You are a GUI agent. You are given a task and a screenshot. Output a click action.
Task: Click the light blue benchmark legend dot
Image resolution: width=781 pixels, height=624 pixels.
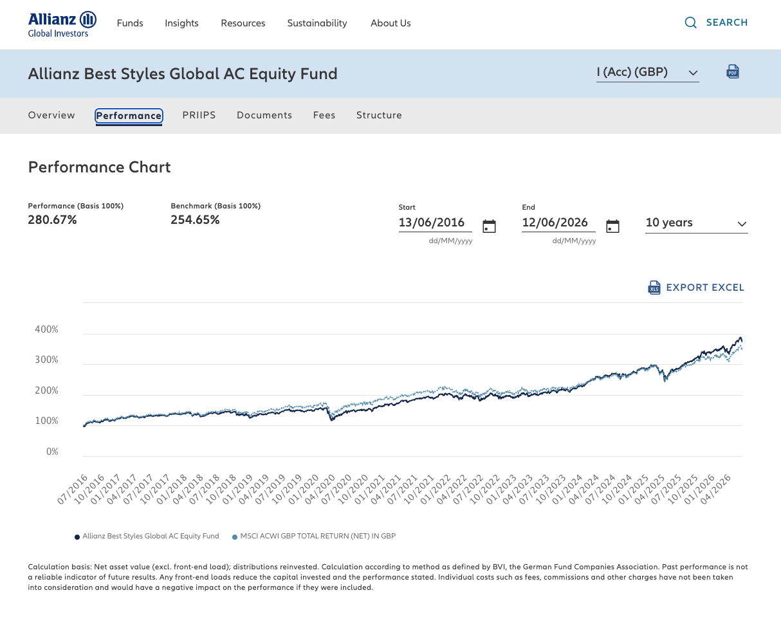(x=235, y=537)
